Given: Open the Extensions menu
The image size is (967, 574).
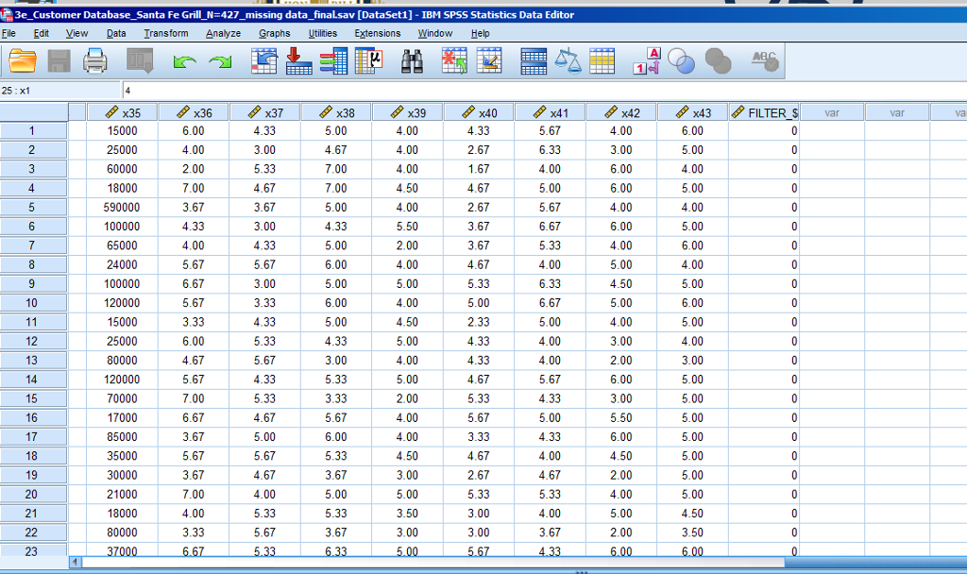Looking at the screenshot, I should tap(378, 33).
